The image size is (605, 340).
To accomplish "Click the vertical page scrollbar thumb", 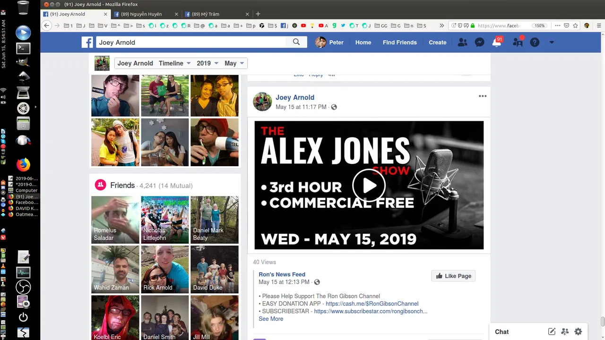I will [602, 322].
